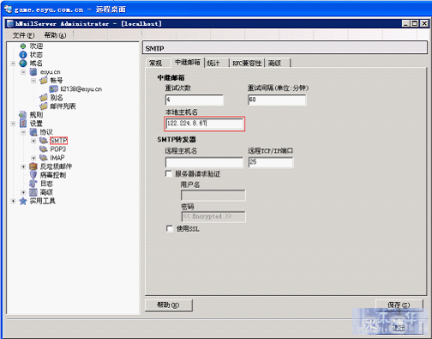Select ll2138@esyu.cn account in tree
The width and height of the screenshot is (432, 339).
click(x=81, y=89)
